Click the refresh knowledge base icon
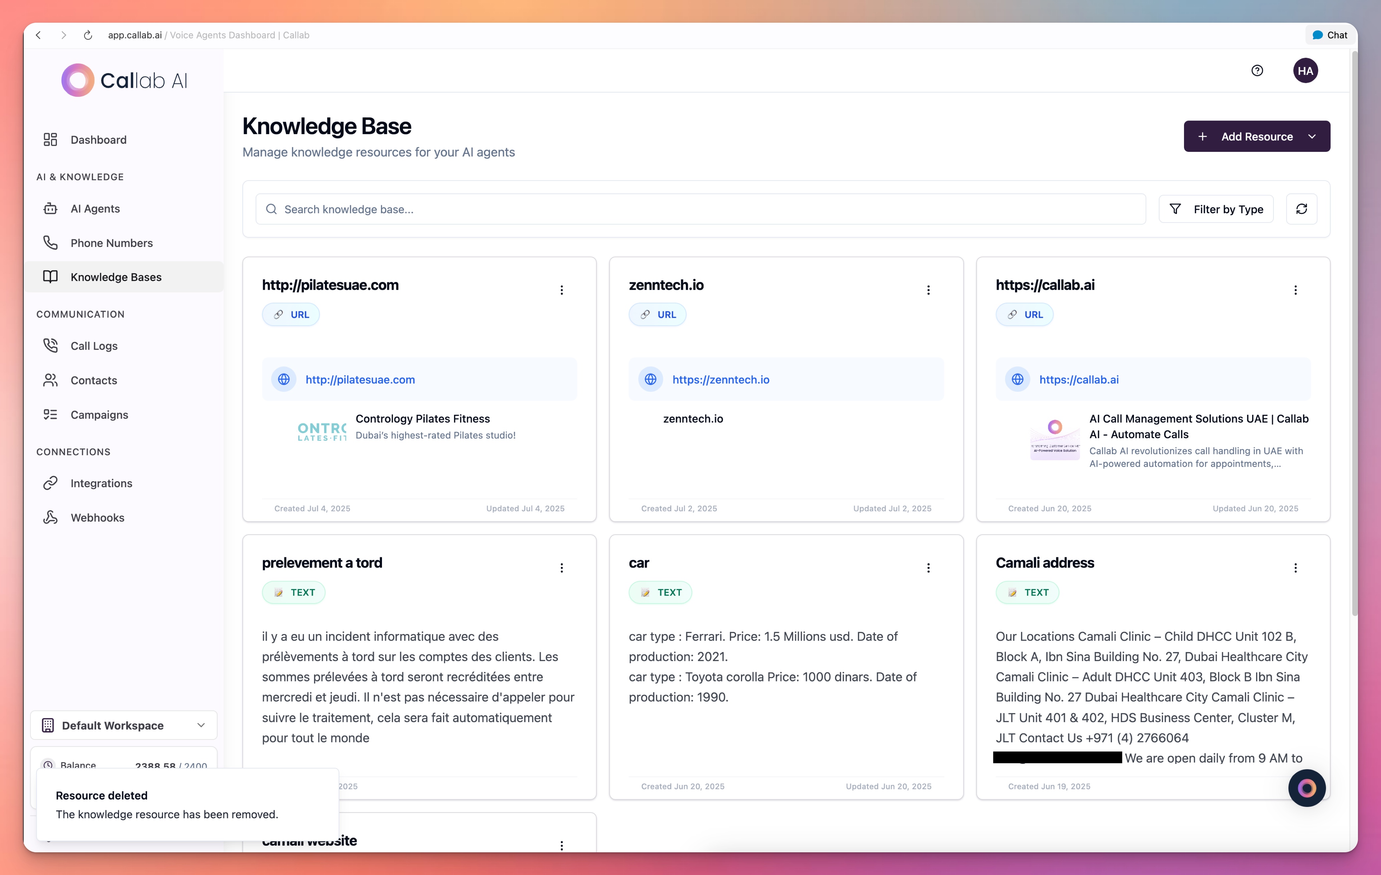This screenshot has height=875, width=1381. [1301, 209]
